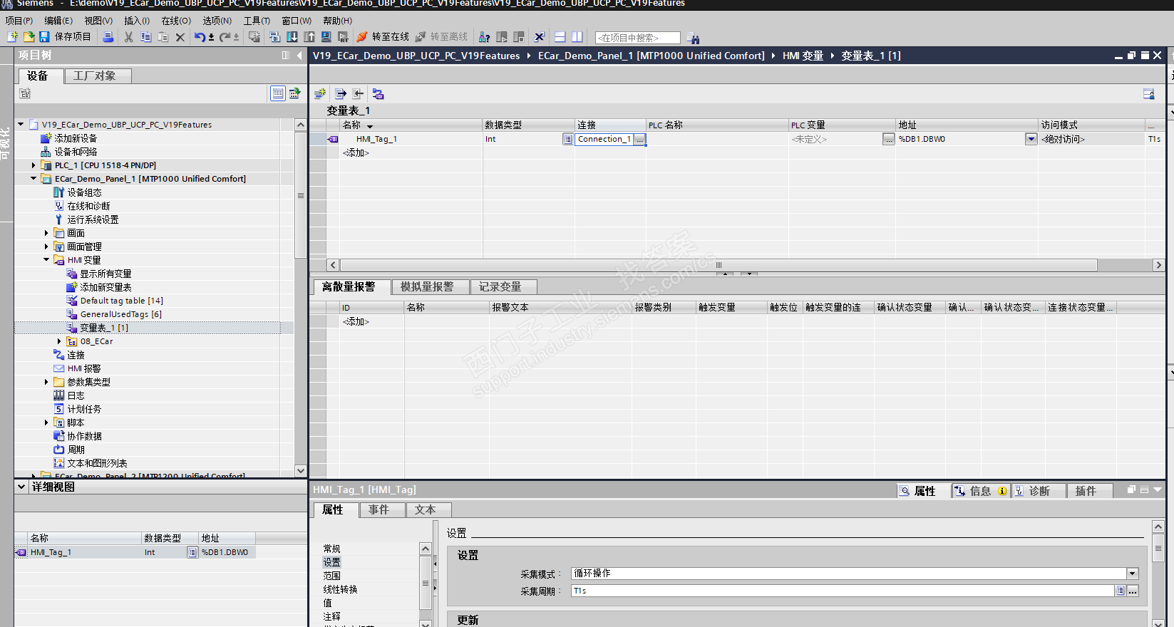Click the browse button beside Connection_1
The width and height of the screenshot is (1174, 627).
coord(640,139)
